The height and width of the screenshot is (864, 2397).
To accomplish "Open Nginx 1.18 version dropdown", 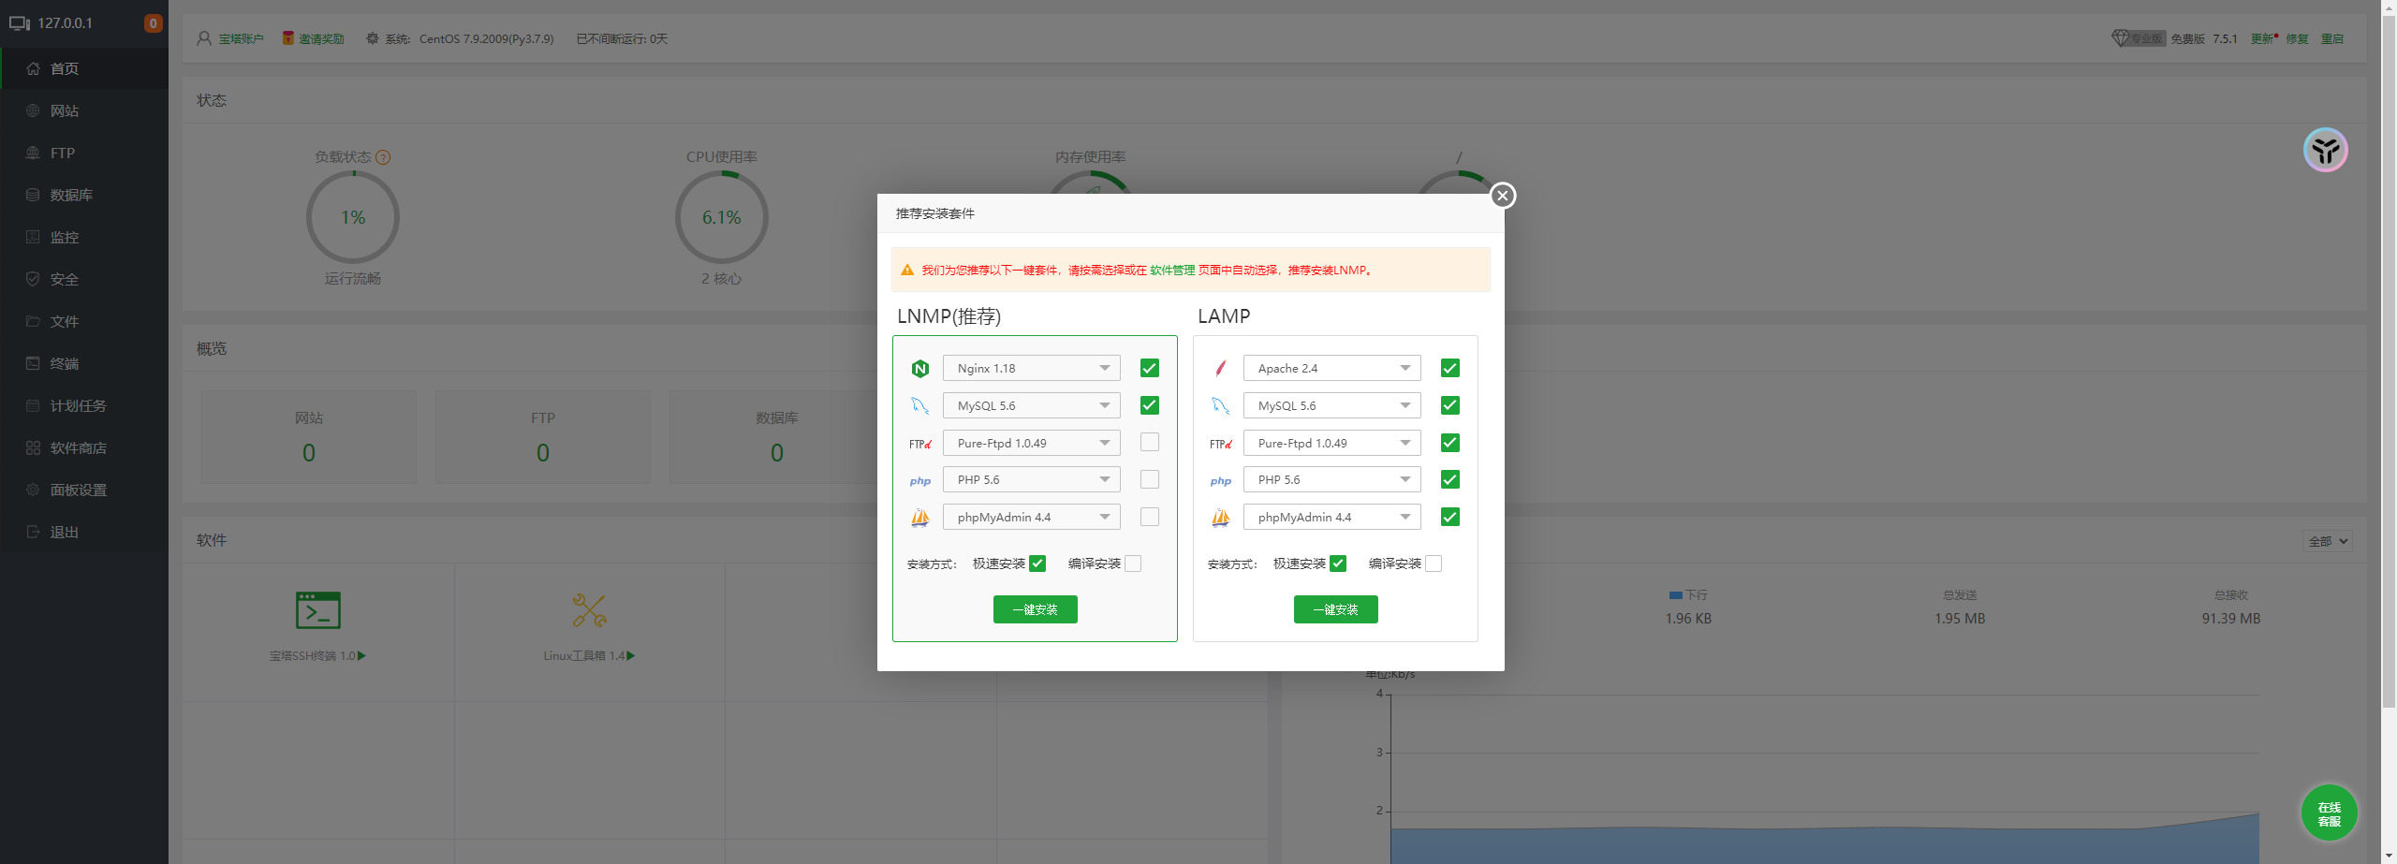I will pos(1031,369).
